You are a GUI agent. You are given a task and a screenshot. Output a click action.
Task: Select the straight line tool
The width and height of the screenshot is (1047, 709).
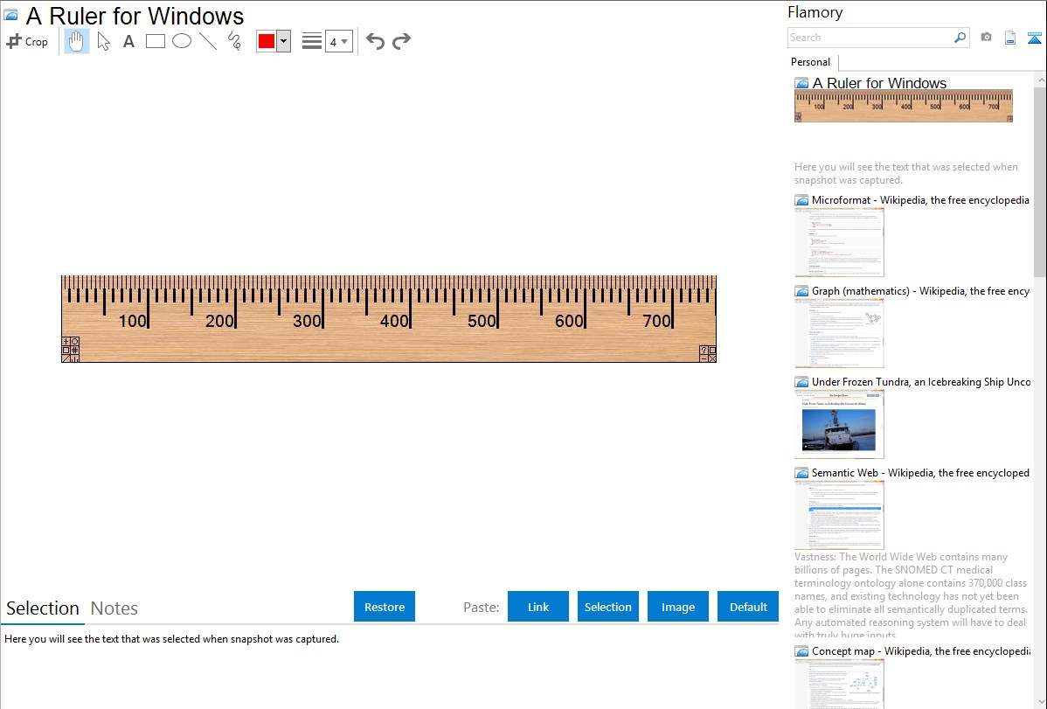pos(208,41)
